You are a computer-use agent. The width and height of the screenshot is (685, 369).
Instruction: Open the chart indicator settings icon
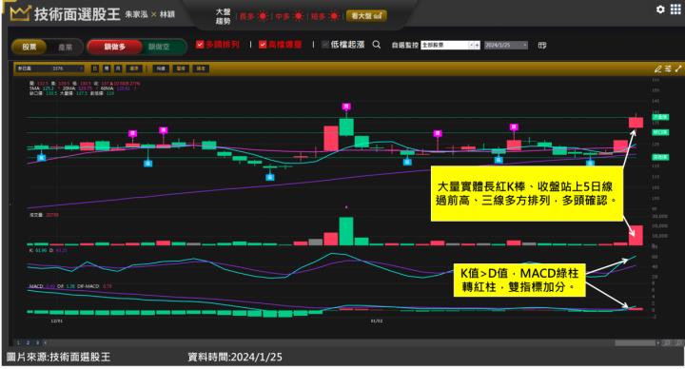click(x=668, y=68)
